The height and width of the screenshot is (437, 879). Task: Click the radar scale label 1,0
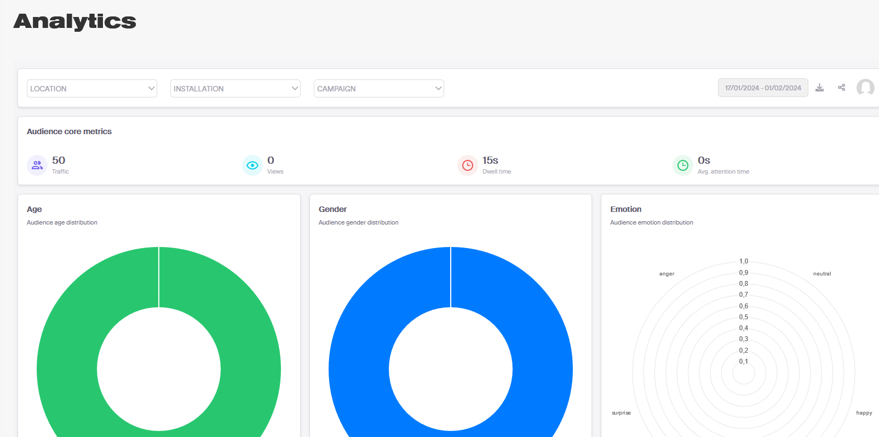[744, 261]
